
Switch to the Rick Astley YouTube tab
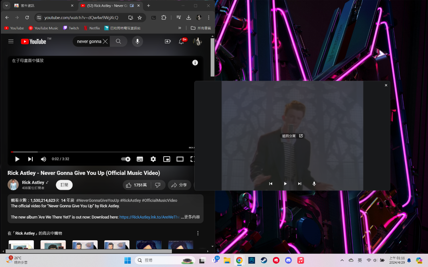pyautogui.click(x=111, y=6)
